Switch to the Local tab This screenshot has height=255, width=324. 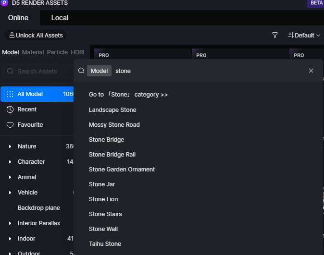tap(60, 18)
